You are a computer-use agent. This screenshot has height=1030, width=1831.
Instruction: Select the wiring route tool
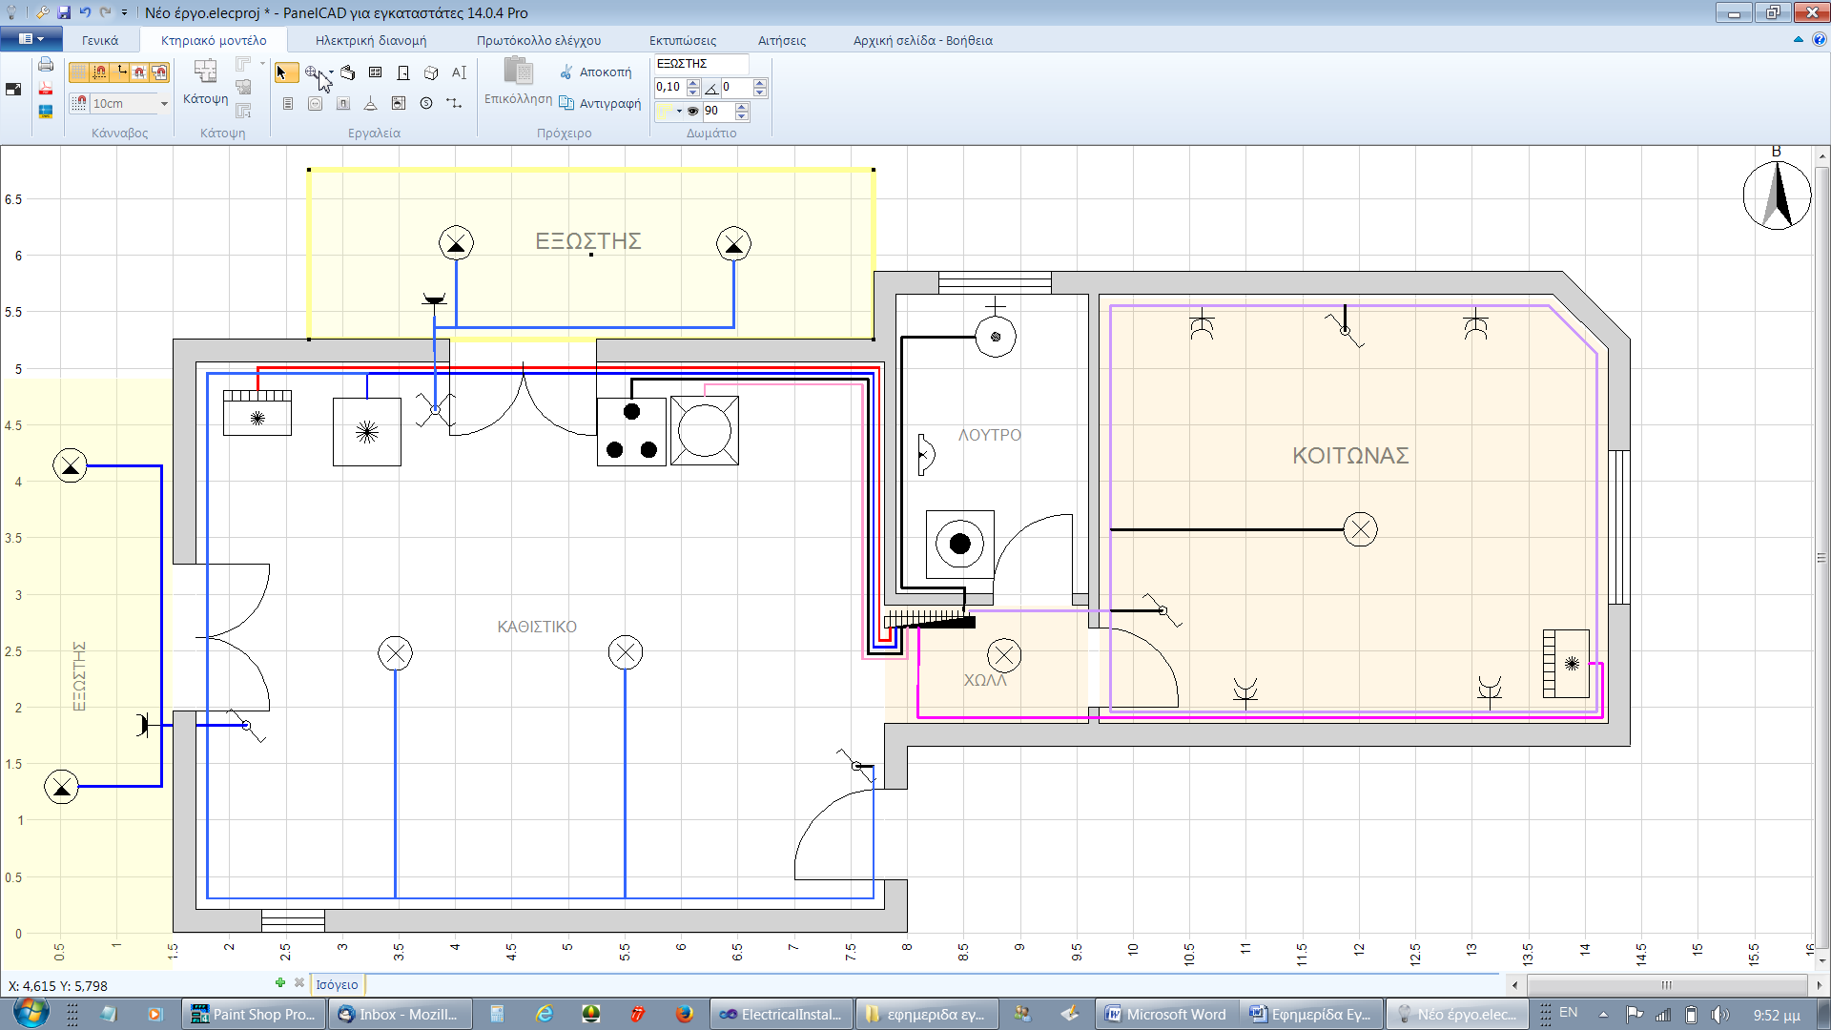click(x=454, y=103)
